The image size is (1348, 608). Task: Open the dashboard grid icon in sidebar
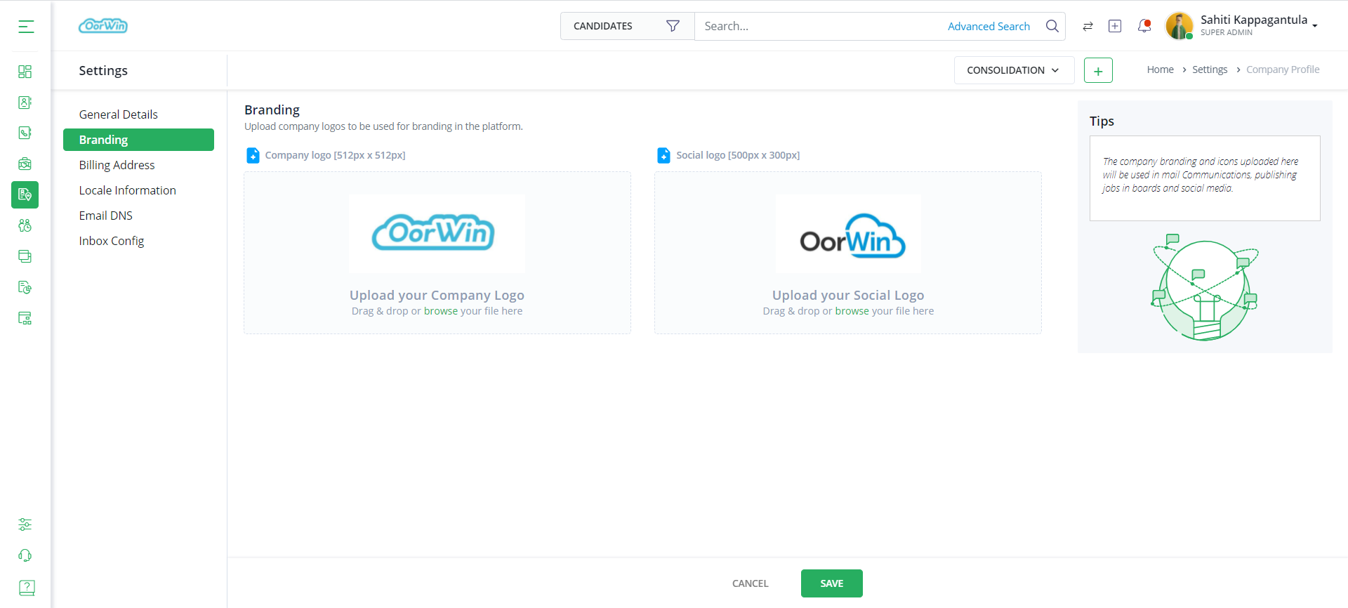coord(25,72)
